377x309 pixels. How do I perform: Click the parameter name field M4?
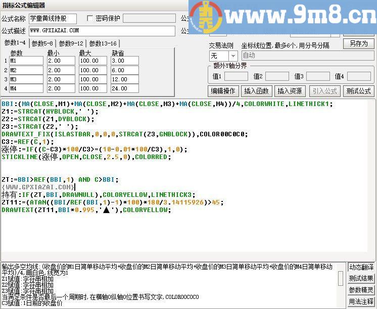(26, 88)
